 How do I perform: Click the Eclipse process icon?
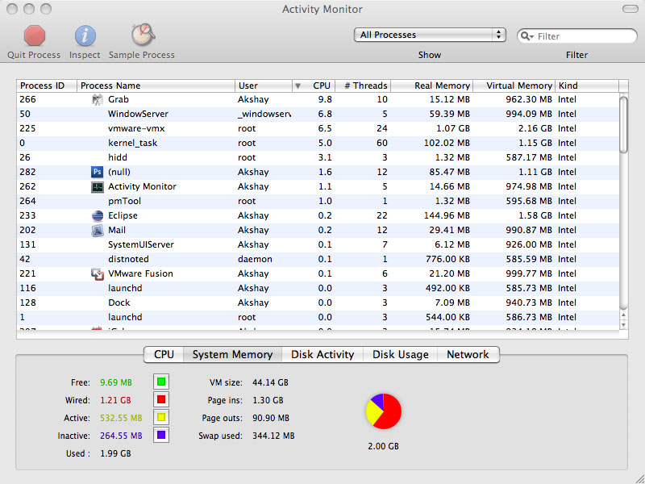coord(97,215)
